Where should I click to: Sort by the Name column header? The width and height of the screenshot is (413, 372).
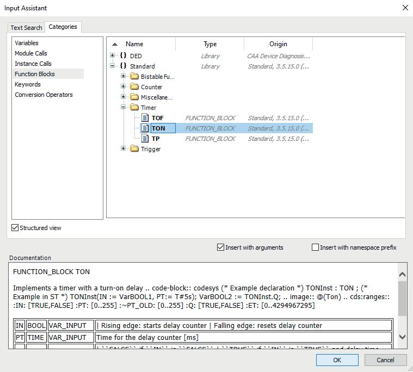pos(134,44)
